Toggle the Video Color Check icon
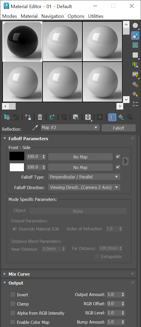Screen dimensions: 141x327 [x=135, y=64]
